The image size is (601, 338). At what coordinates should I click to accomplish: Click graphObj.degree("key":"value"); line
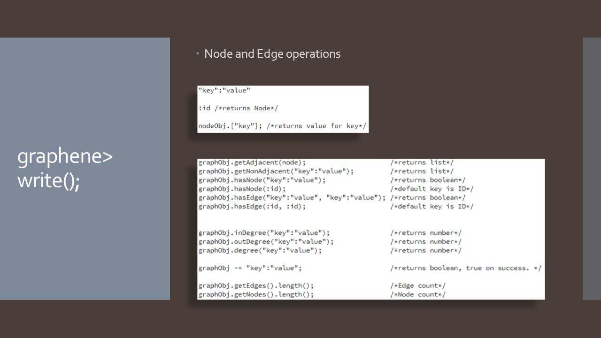point(260,251)
